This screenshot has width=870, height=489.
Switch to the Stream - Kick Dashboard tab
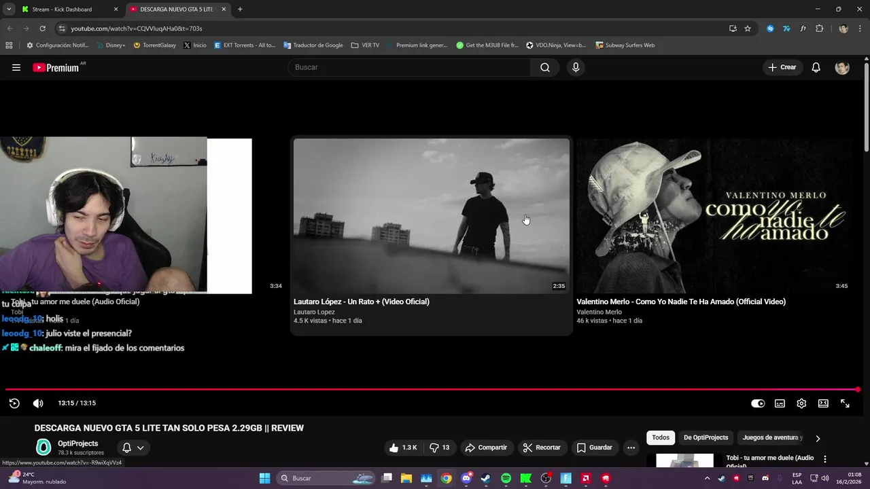[x=62, y=10]
